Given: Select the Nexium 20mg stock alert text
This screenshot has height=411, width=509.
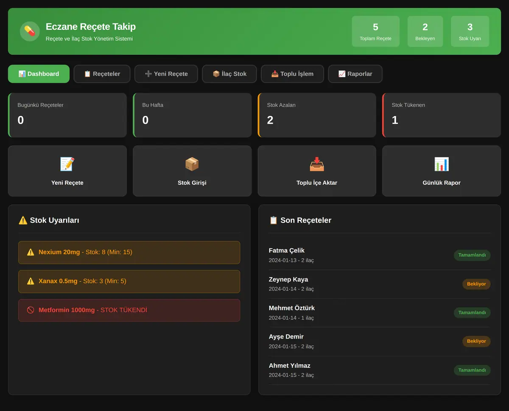Looking at the screenshot, I should coord(85,252).
